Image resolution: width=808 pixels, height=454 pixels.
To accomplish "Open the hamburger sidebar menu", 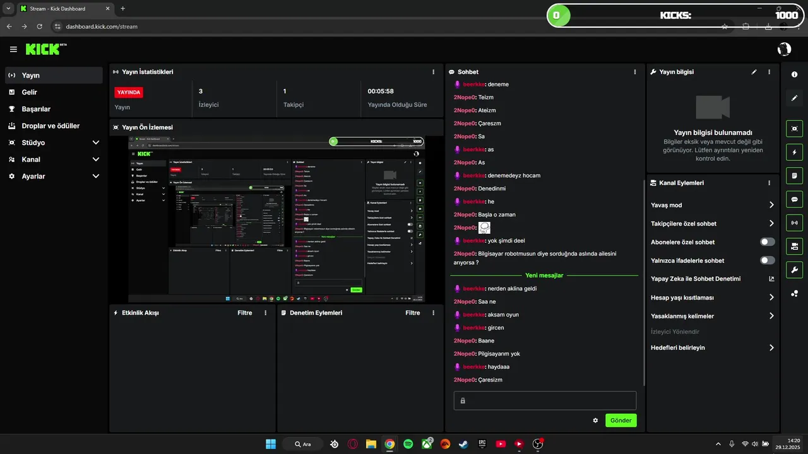I will point(13,49).
